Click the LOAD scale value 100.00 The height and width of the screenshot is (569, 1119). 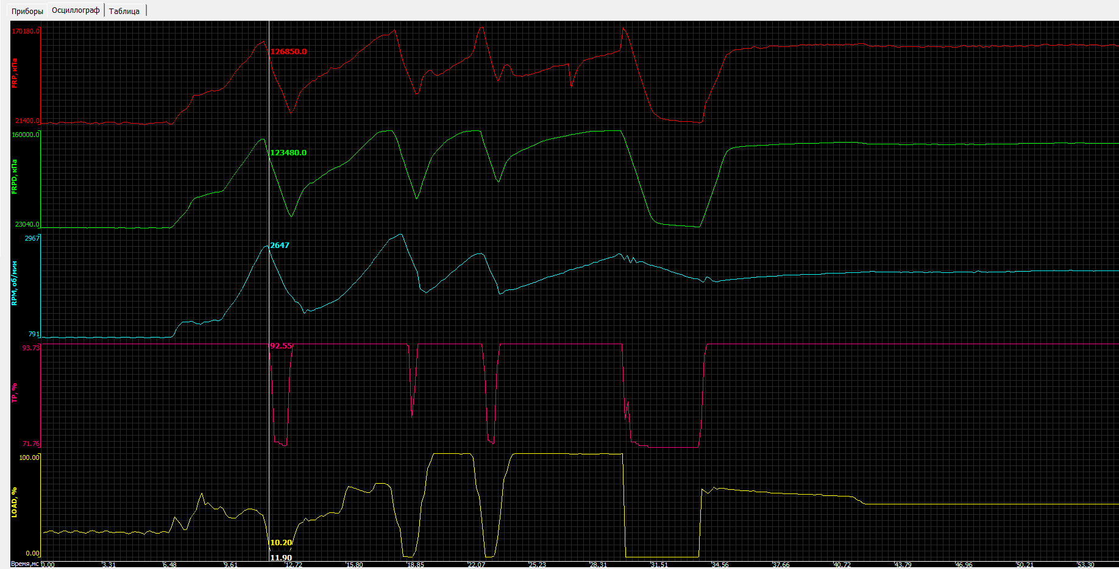pyautogui.click(x=30, y=458)
